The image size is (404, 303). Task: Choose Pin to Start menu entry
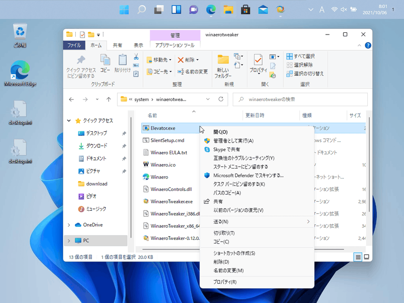click(x=257, y=167)
